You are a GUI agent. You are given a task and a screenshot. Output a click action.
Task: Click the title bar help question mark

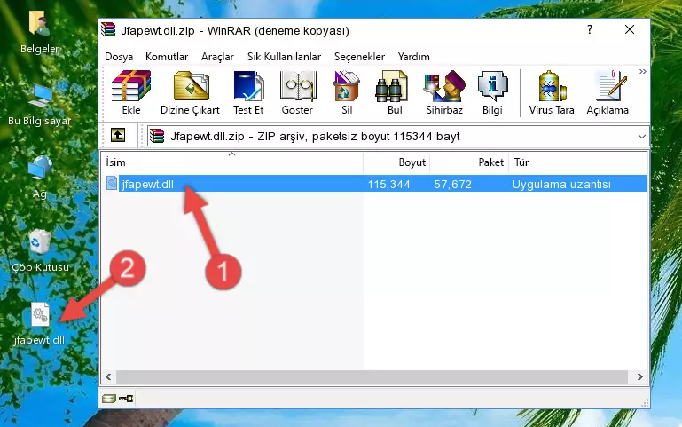coord(590,29)
